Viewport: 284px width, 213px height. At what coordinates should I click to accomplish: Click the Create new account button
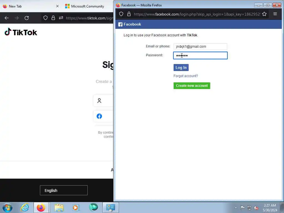click(192, 86)
